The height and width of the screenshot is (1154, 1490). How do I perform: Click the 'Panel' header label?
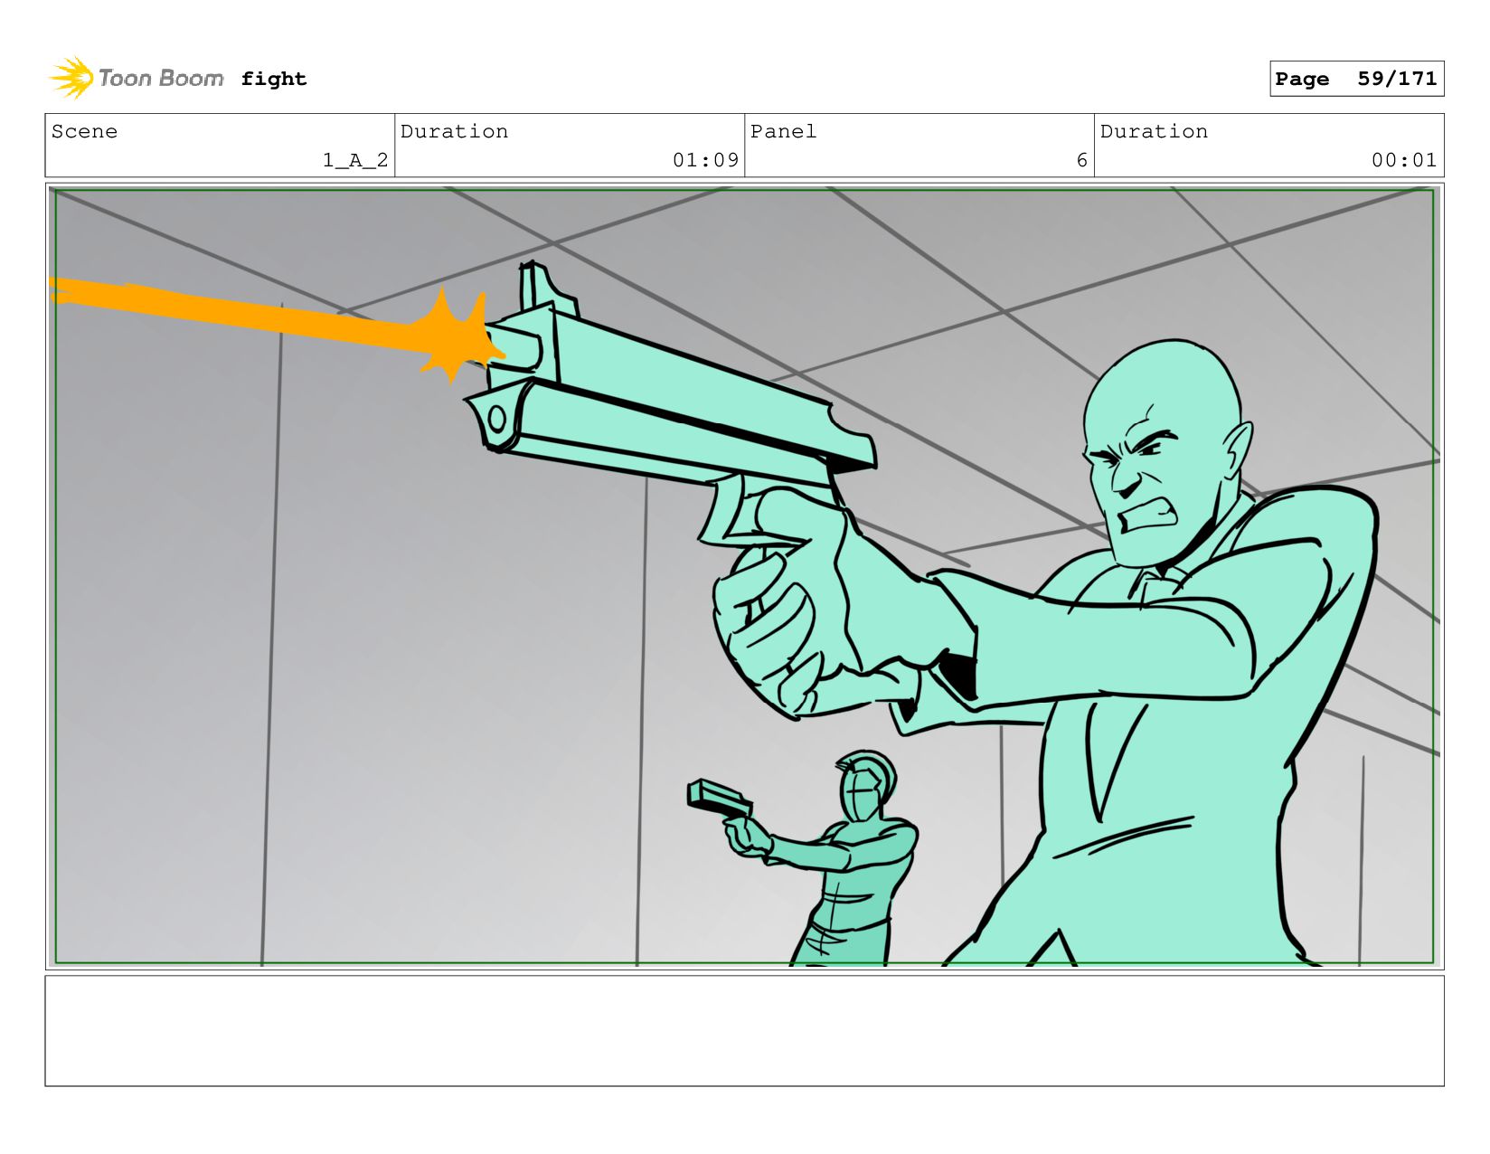(783, 131)
